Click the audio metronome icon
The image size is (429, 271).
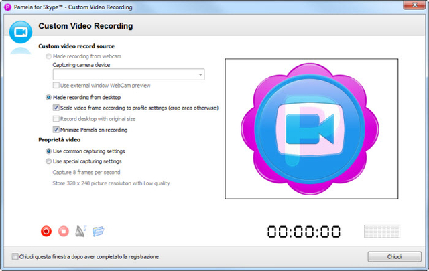point(80,231)
